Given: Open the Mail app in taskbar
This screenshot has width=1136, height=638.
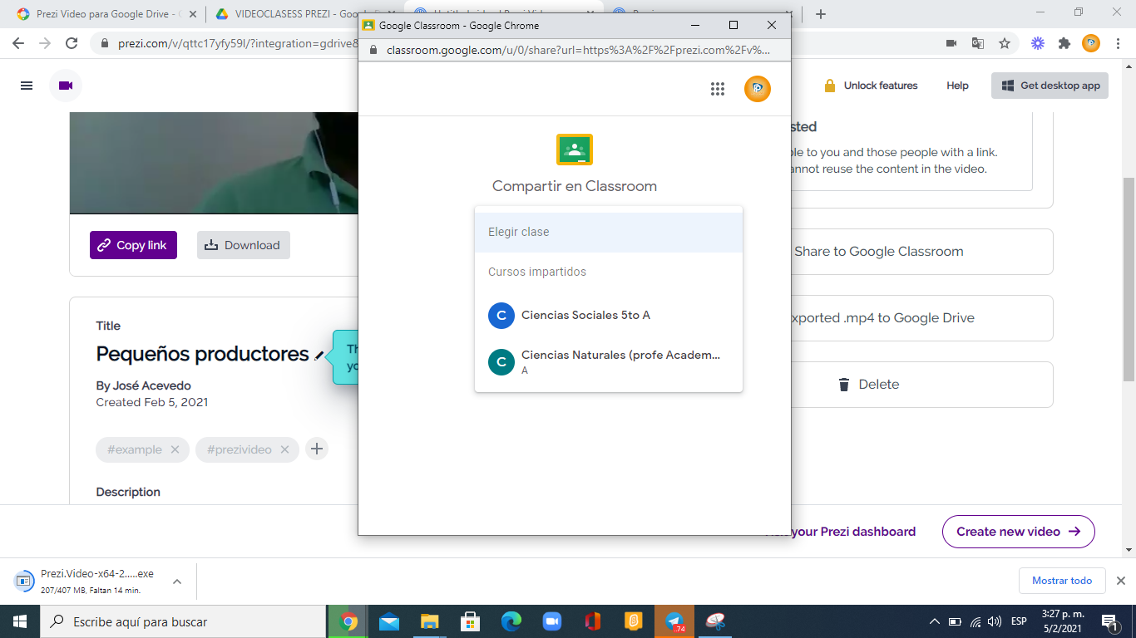Looking at the screenshot, I should tap(389, 621).
